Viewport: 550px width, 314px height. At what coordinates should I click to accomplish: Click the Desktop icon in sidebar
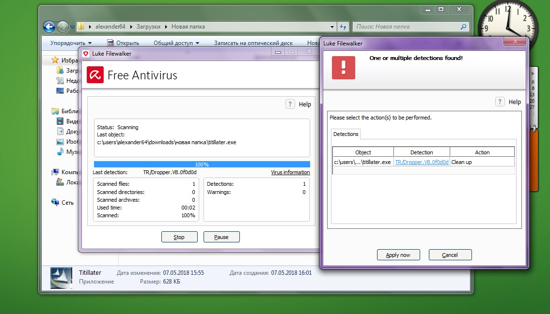[x=60, y=90]
